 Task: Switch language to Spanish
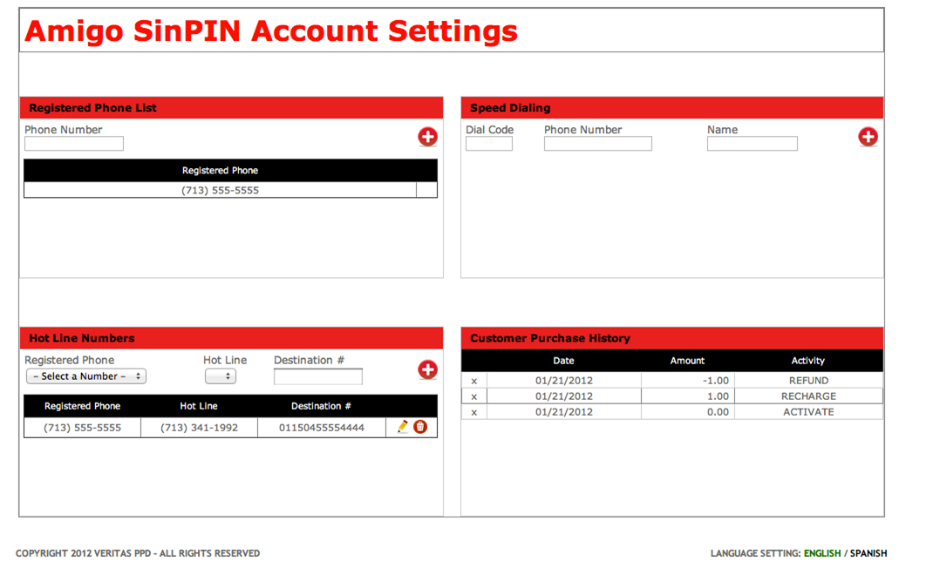pyautogui.click(x=868, y=553)
